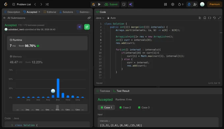Screen dimensions: 224x129
Task: Adjust the runtime range slider handle
Action: click(x=57, y=107)
